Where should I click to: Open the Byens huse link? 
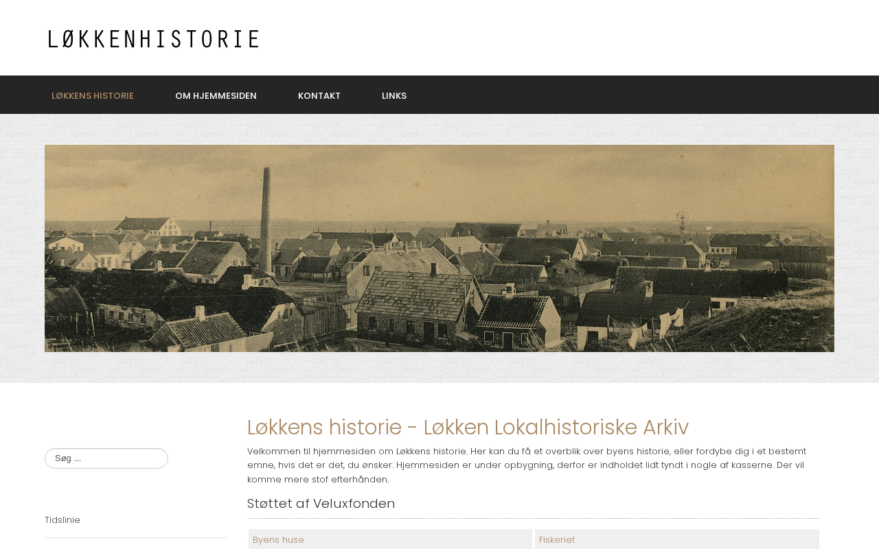pos(278,540)
